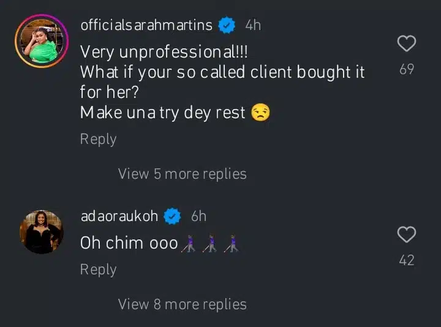Visit the officialsarahmartins username link

tap(146, 25)
